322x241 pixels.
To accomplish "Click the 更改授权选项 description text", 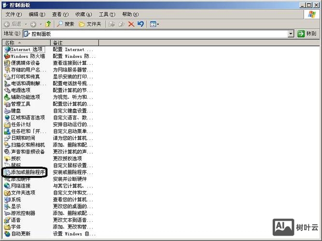I will (x=68, y=159).
